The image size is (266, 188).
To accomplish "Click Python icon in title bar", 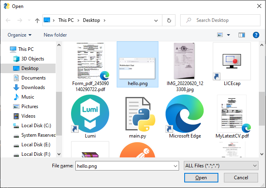I will pos(7,6).
